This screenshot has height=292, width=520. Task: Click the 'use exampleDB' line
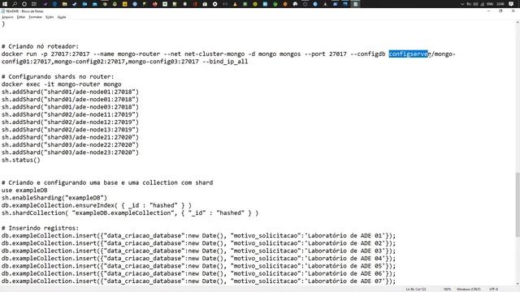[24, 191]
